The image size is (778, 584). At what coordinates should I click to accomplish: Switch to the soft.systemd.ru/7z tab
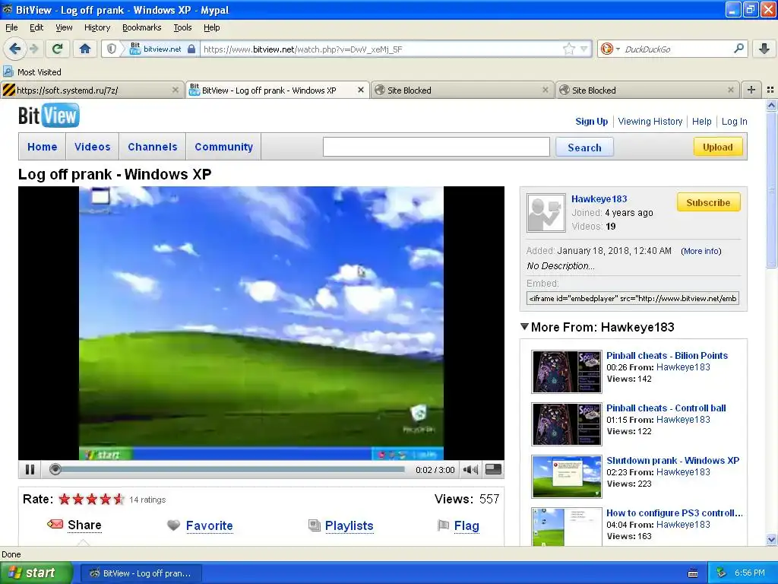click(x=92, y=90)
